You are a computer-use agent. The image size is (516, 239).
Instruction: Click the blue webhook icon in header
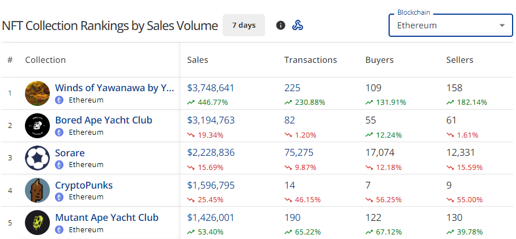(297, 25)
